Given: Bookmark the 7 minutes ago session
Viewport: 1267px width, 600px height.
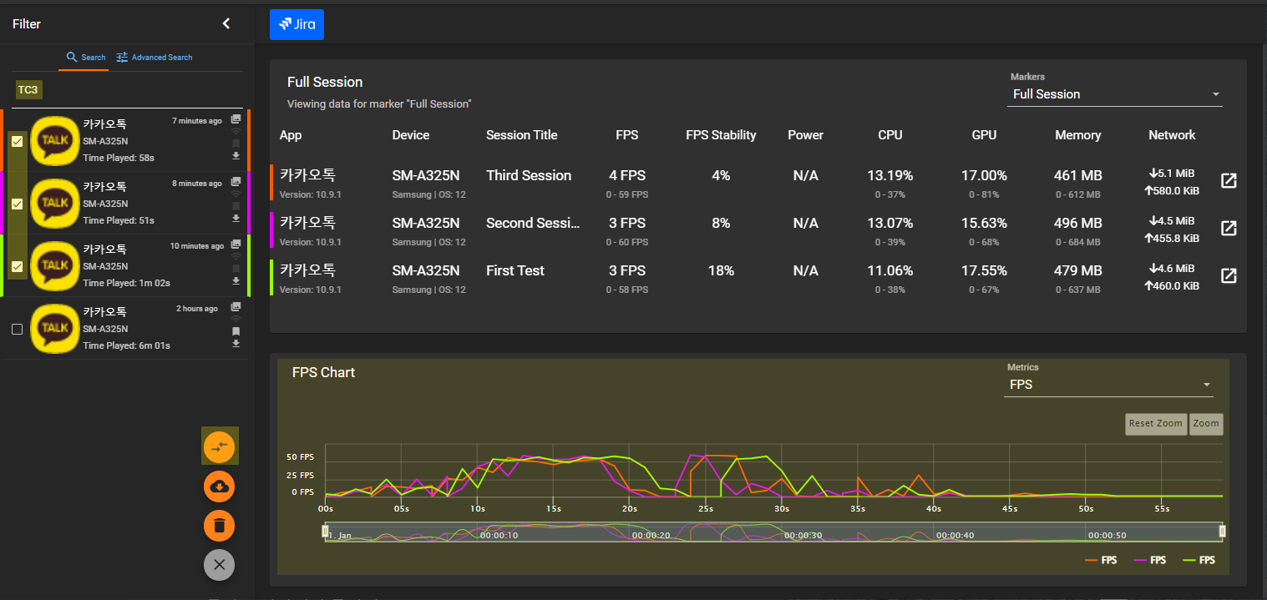Looking at the screenshot, I should click(236, 144).
